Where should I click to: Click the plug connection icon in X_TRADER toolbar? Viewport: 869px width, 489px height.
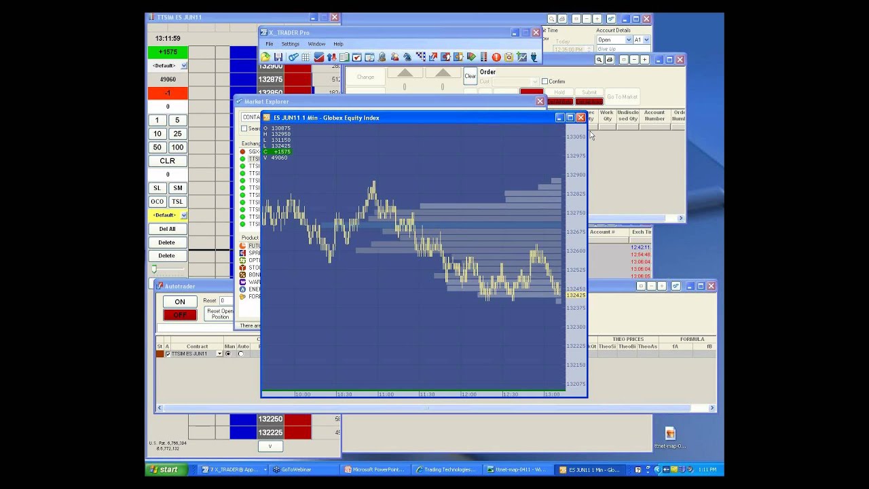(x=534, y=57)
